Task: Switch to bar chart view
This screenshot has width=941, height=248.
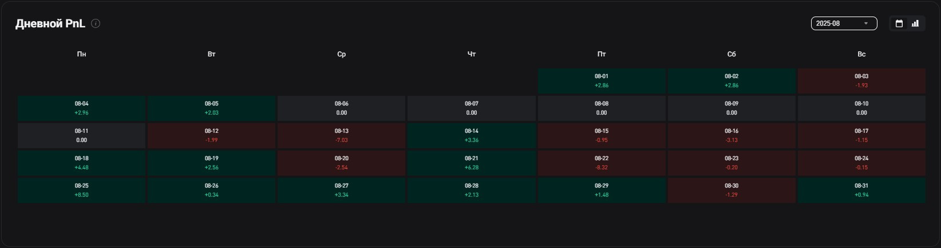Action: coord(915,23)
